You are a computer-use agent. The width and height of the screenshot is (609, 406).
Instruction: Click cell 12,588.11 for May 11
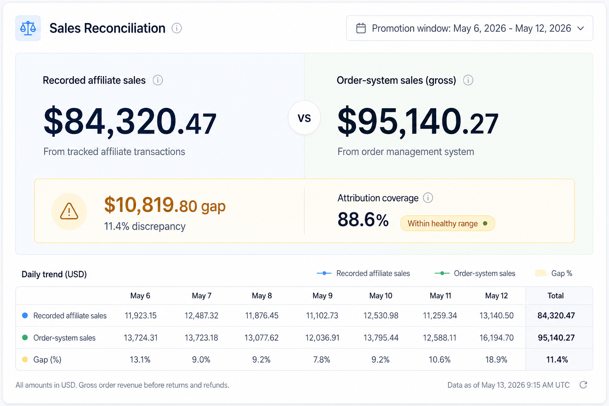click(440, 338)
